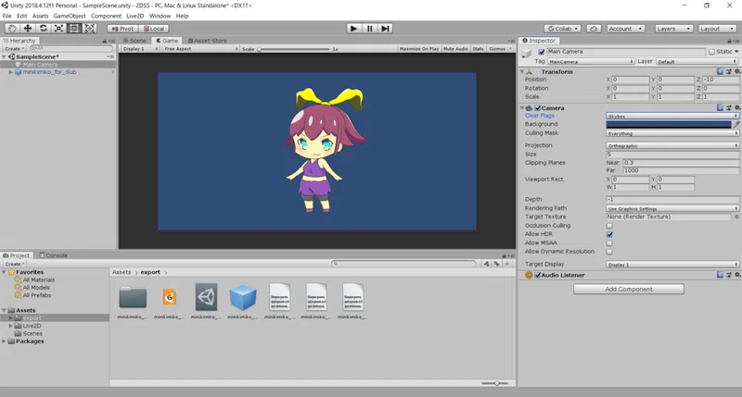Viewport: 742px width, 397px height.
Task: Toggle the Local handle rotation button
Action: (154, 29)
